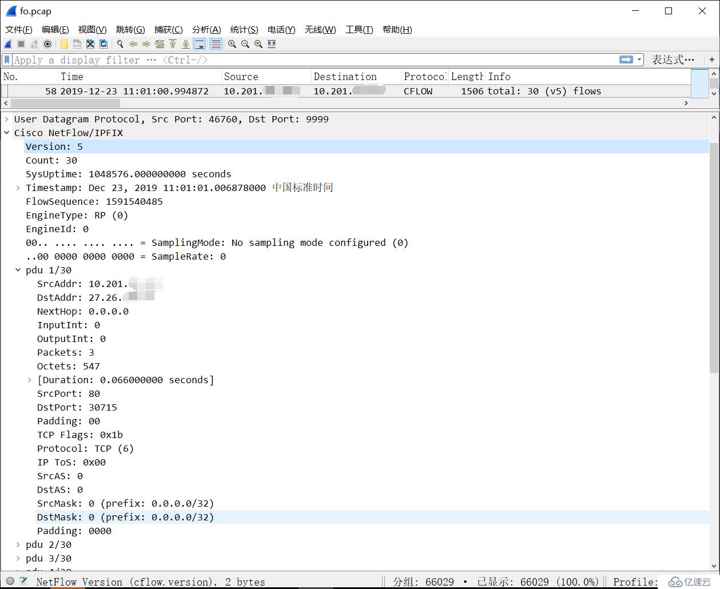
Task: Apply the display filter arrow button
Action: click(626, 59)
